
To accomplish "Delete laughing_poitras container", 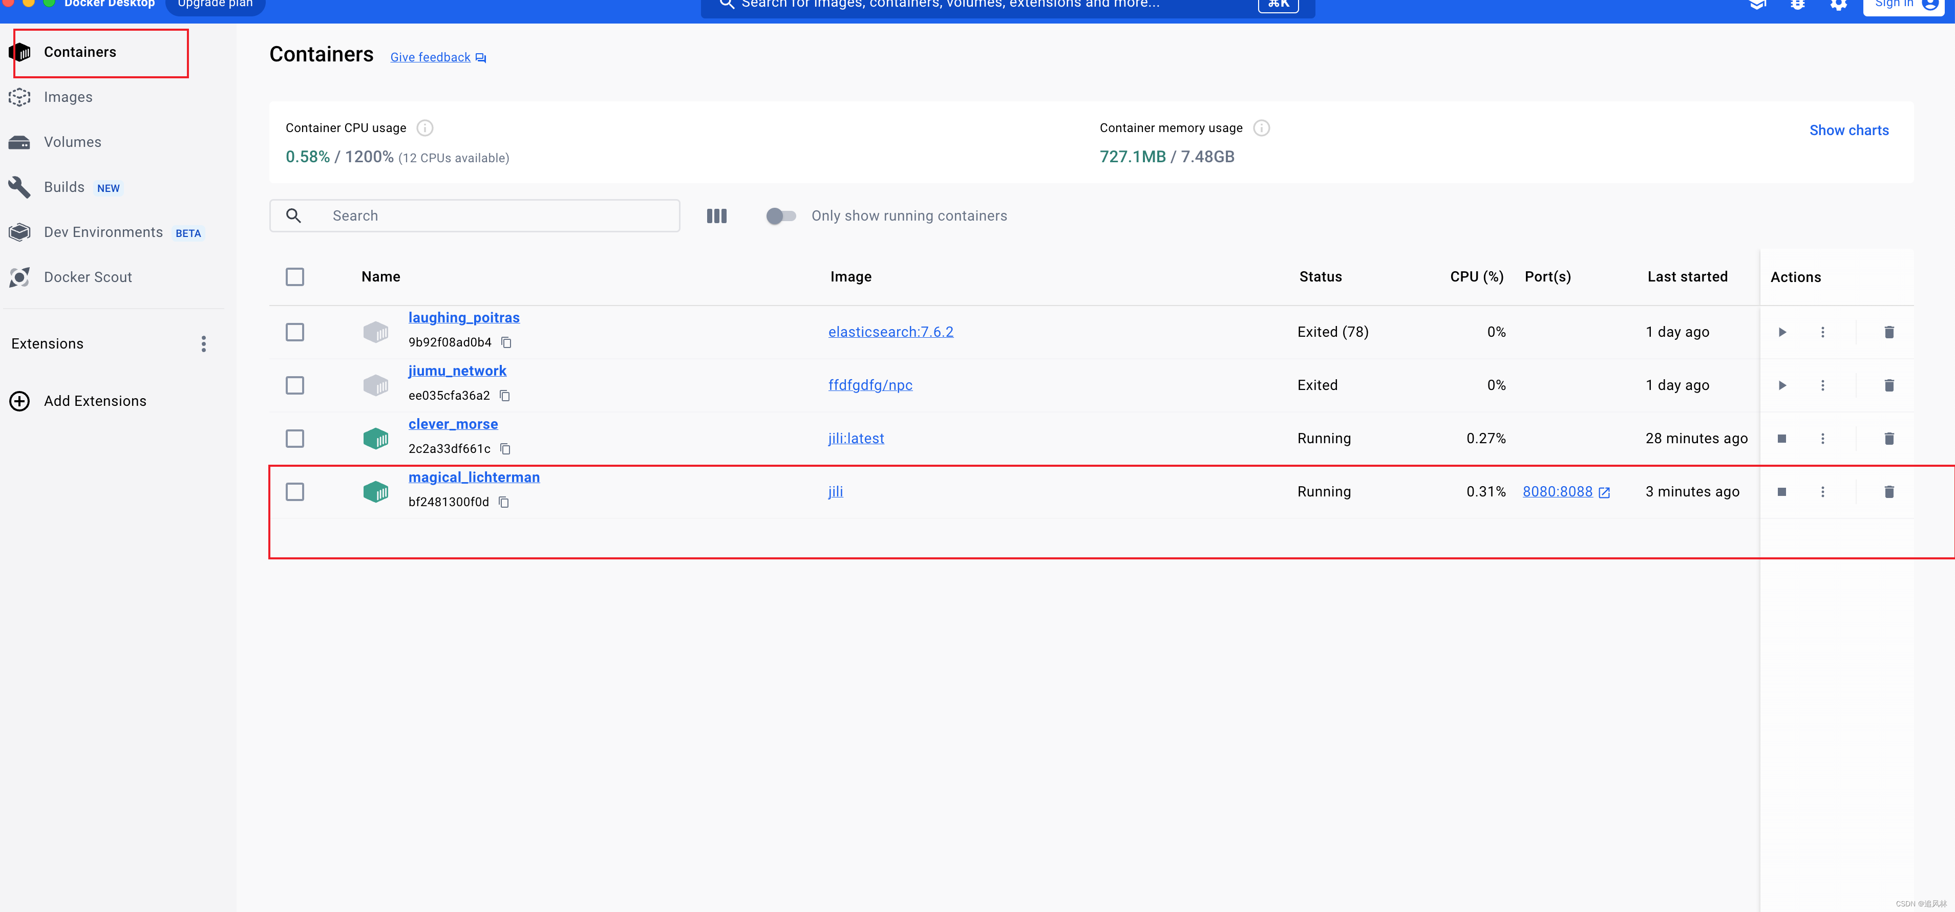I will 1889,332.
